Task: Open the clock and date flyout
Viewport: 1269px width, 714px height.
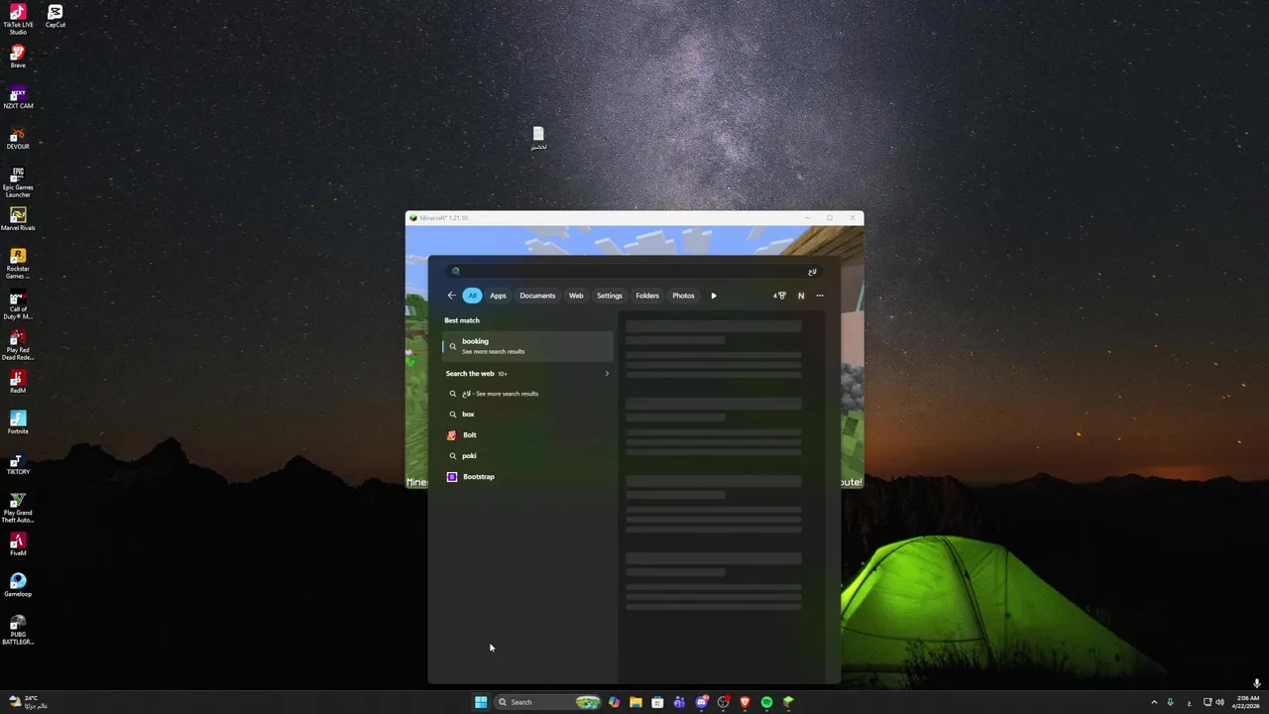Action: tap(1246, 702)
